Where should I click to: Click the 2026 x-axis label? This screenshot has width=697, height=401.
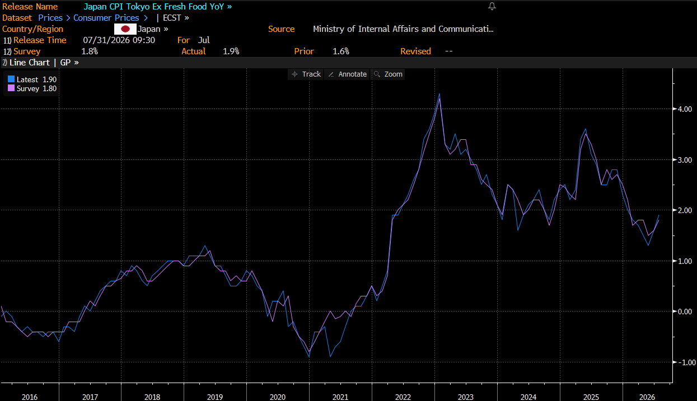(x=647, y=397)
